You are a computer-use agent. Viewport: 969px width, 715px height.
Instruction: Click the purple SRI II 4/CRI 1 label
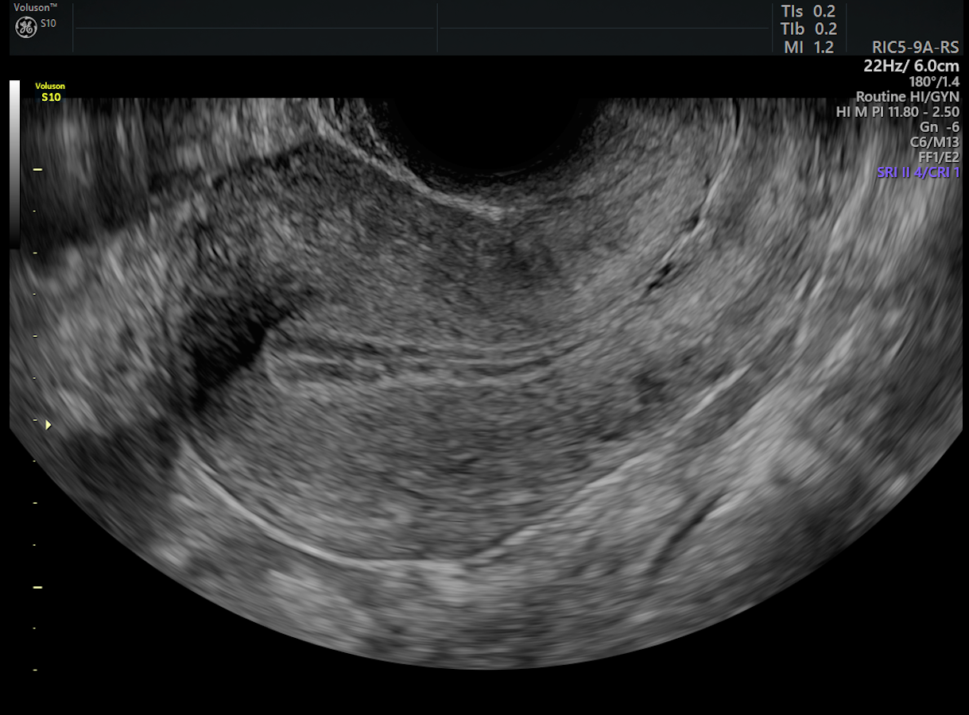pos(918,172)
